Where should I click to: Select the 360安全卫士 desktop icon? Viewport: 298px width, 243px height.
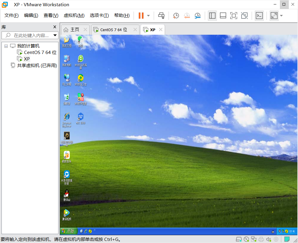click(x=80, y=80)
